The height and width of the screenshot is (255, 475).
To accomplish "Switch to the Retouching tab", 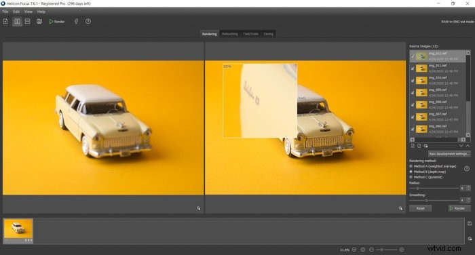I will [230, 34].
